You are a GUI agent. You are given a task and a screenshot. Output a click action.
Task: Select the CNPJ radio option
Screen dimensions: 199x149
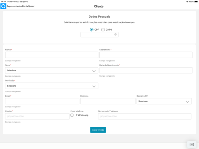click(x=103, y=30)
